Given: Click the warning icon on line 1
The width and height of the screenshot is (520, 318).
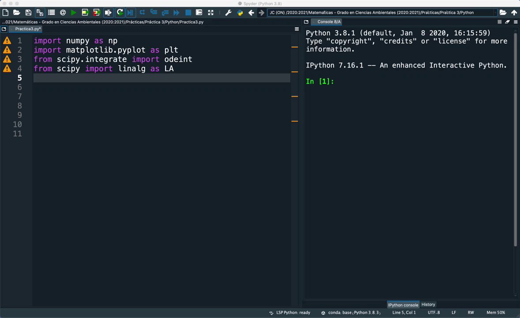Looking at the screenshot, I should [7, 41].
